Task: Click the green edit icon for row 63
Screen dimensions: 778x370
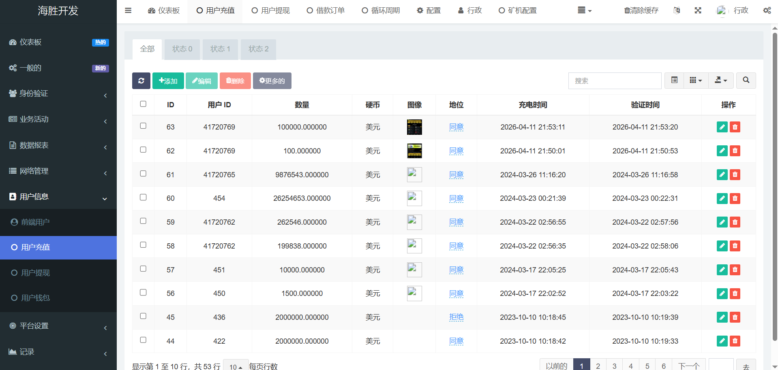Action: (722, 127)
